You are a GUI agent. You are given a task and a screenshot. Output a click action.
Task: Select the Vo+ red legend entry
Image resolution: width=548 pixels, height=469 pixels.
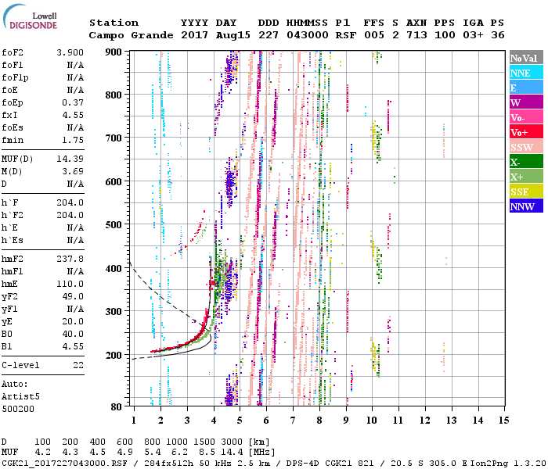click(525, 132)
